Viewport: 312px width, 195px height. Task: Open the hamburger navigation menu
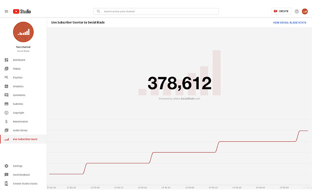tap(6, 12)
